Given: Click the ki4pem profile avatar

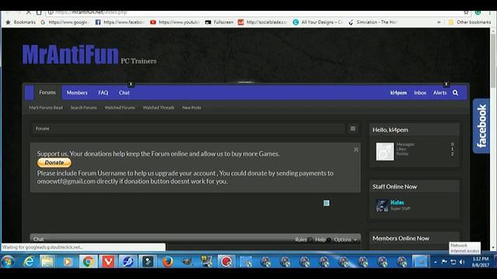Looking at the screenshot, I should (x=385, y=152).
